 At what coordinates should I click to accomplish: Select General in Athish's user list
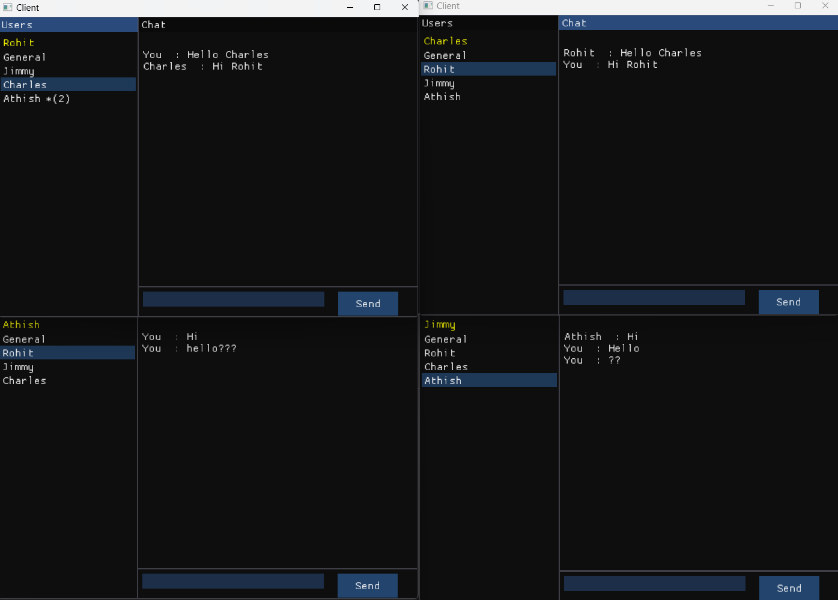[x=68, y=339]
